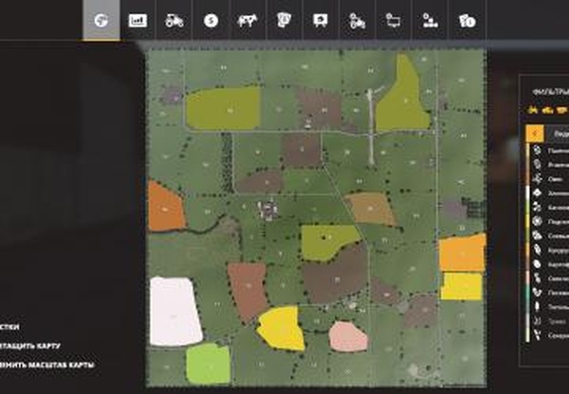The height and width of the screenshot is (394, 569).
Task: Select the reddish-brown field above the yellow field
Action: pos(248,290)
